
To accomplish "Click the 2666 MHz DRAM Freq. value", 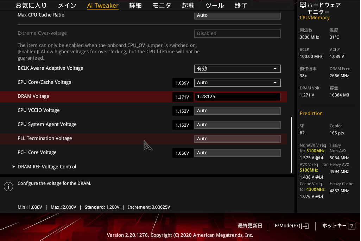I will click(x=339, y=75).
